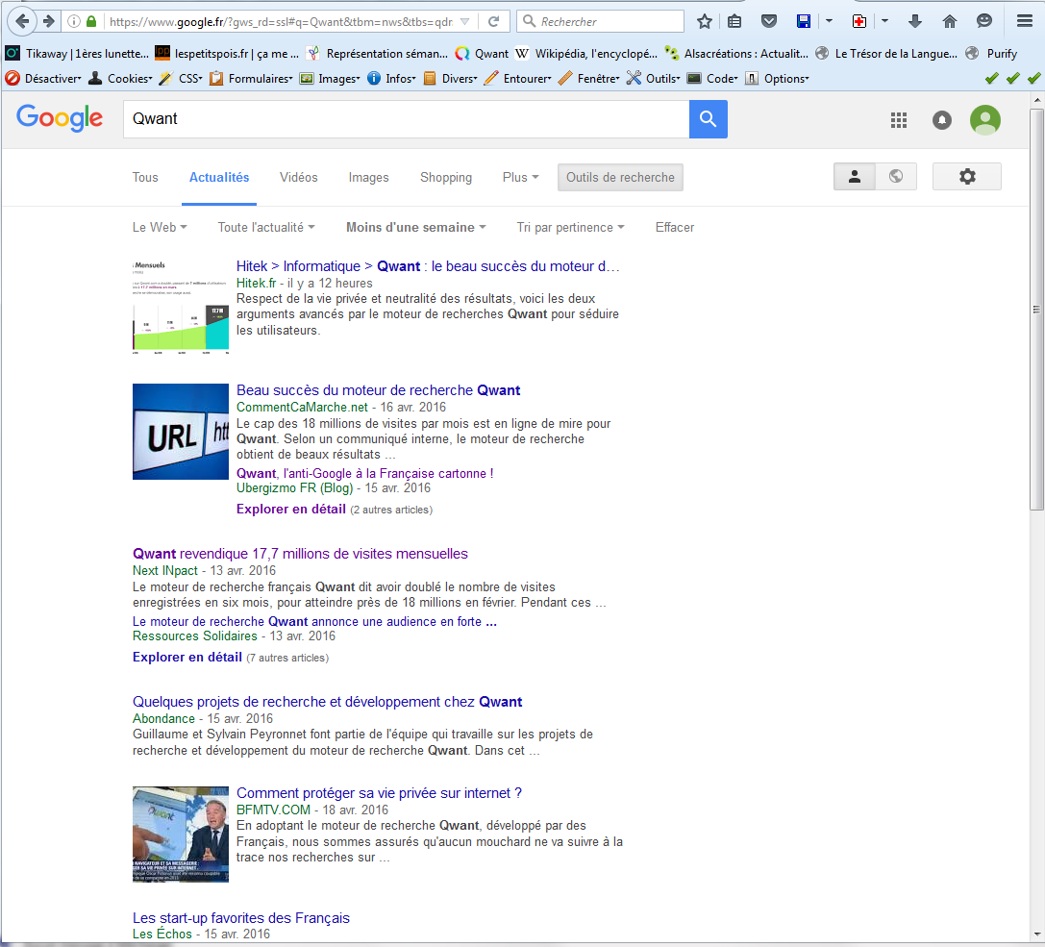
Task: Open the Google account avatar menu
Action: pyautogui.click(x=984, y=120)
